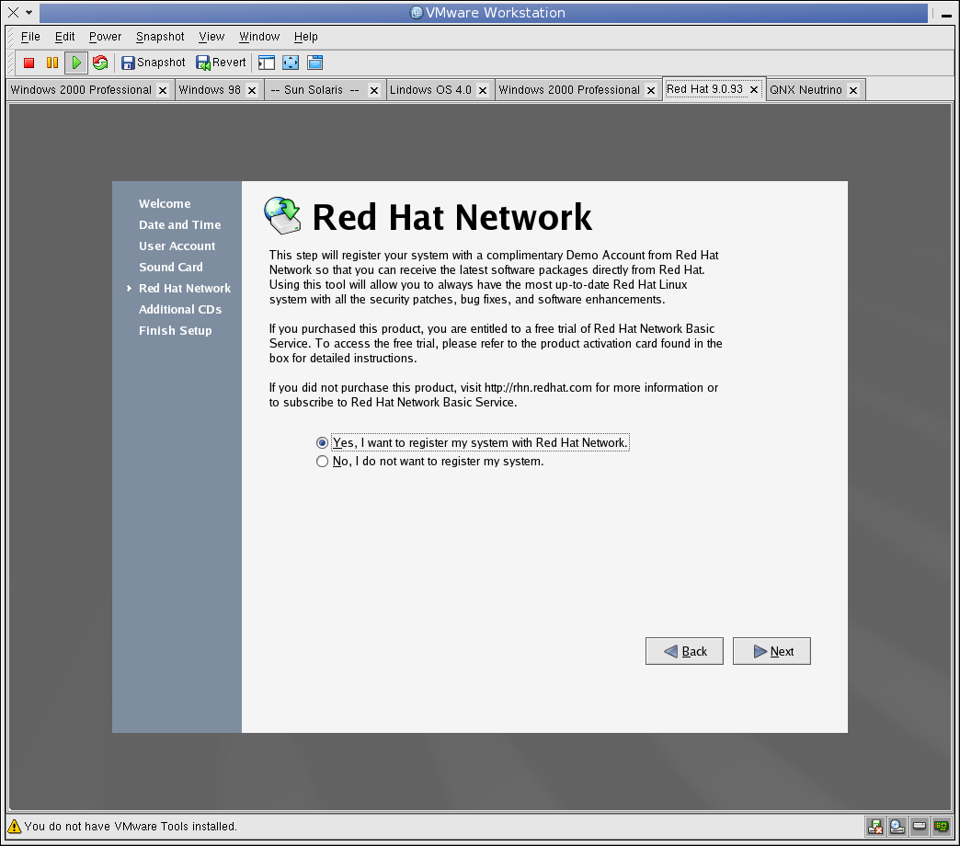Image resolution: width=960 pixels, height=846 pixels.
Task: Click the Back button
Action: [684, 651]
